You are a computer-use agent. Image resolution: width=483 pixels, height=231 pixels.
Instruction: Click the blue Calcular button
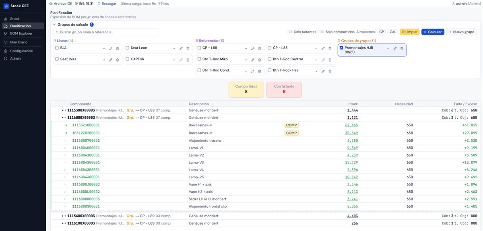point(433,32)
